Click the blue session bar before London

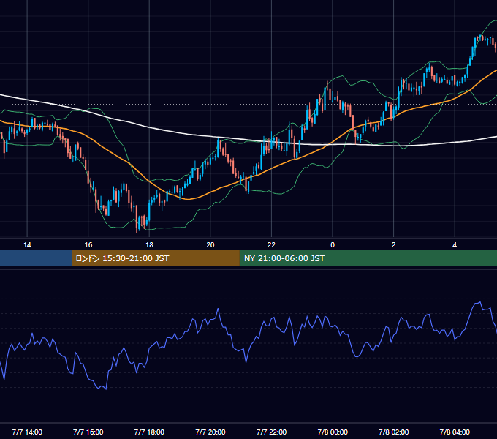coord(36,258)
